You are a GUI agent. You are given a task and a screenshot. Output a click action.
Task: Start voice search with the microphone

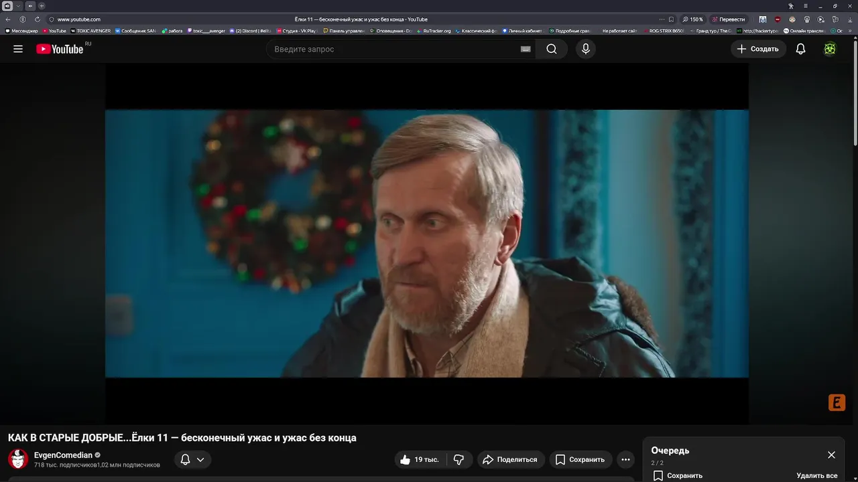pyautogui.click(x=586, y=49)
